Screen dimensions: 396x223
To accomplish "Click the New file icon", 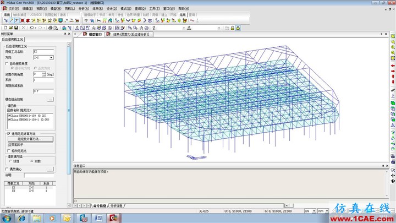I will (5, 28).
